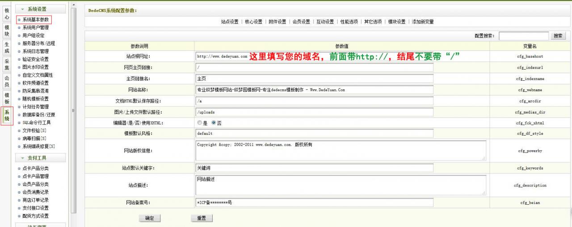Open 点卡产品分类 in the sidebar

pos(36,169)
